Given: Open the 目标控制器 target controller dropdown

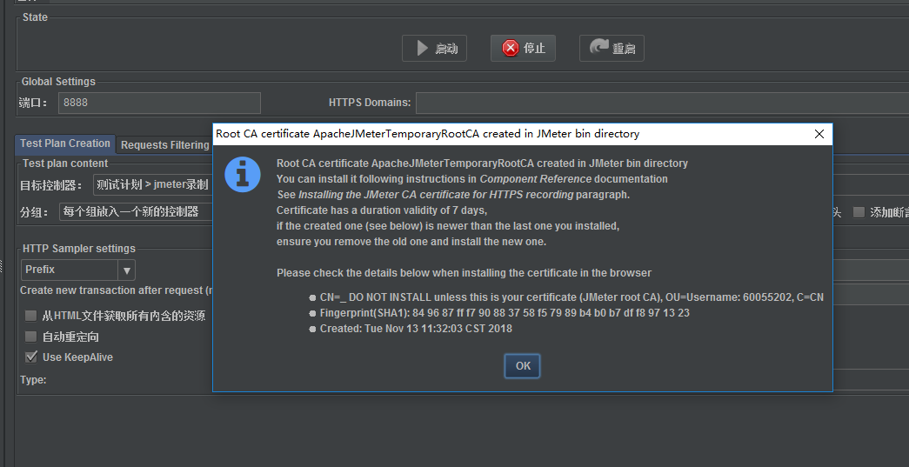Looking at the screenshot, I should coord(153,185).
